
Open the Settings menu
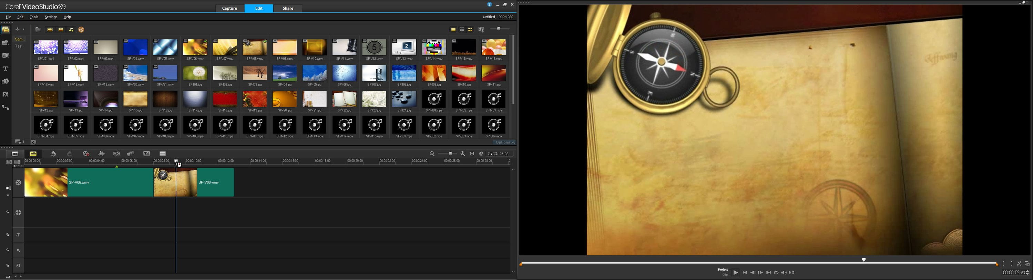(x=51, y=17)
